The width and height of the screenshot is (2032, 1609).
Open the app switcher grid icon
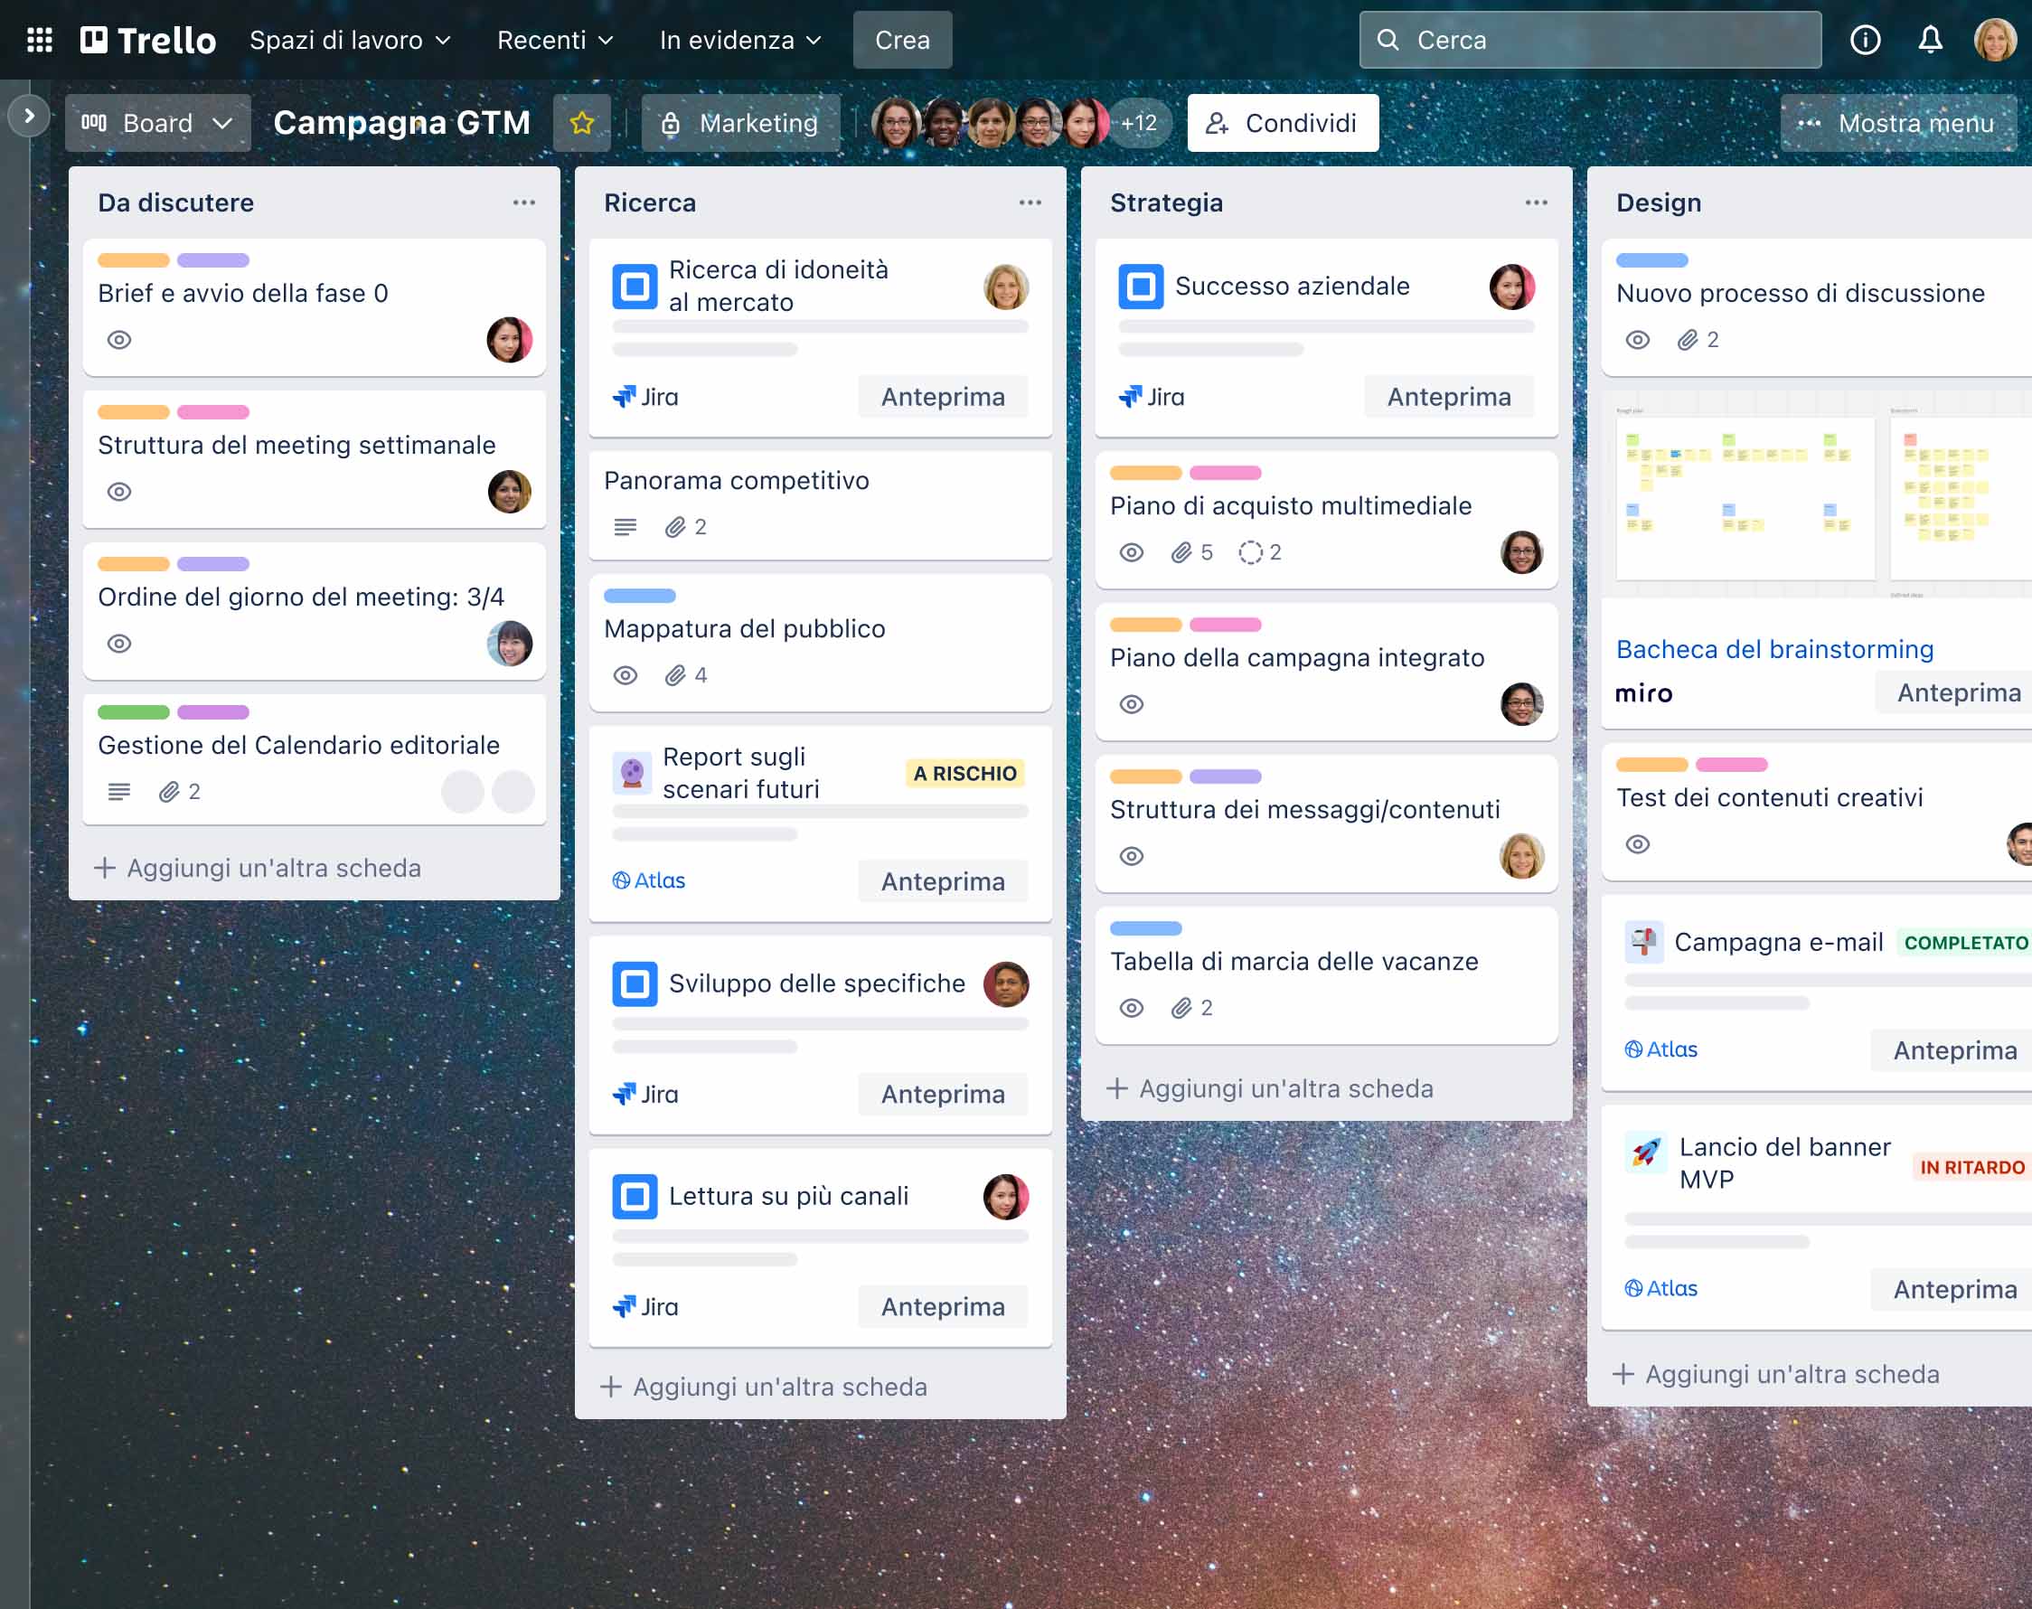click(x=40, y=40)
